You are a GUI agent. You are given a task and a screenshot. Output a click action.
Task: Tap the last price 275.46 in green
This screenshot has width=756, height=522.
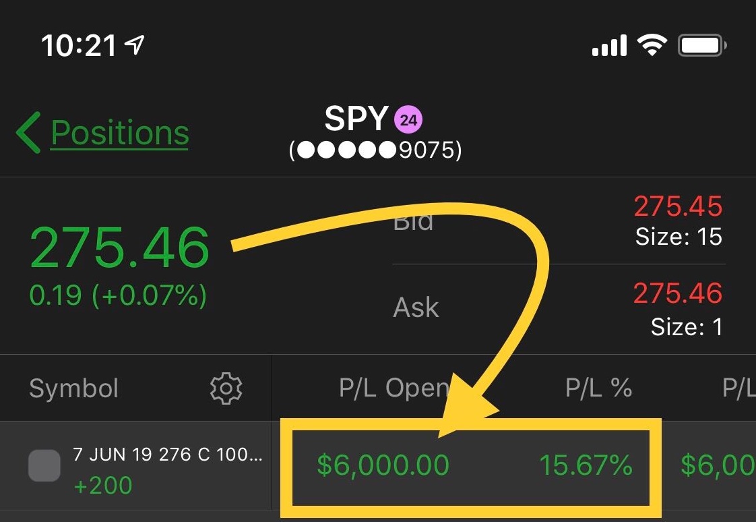119,248
